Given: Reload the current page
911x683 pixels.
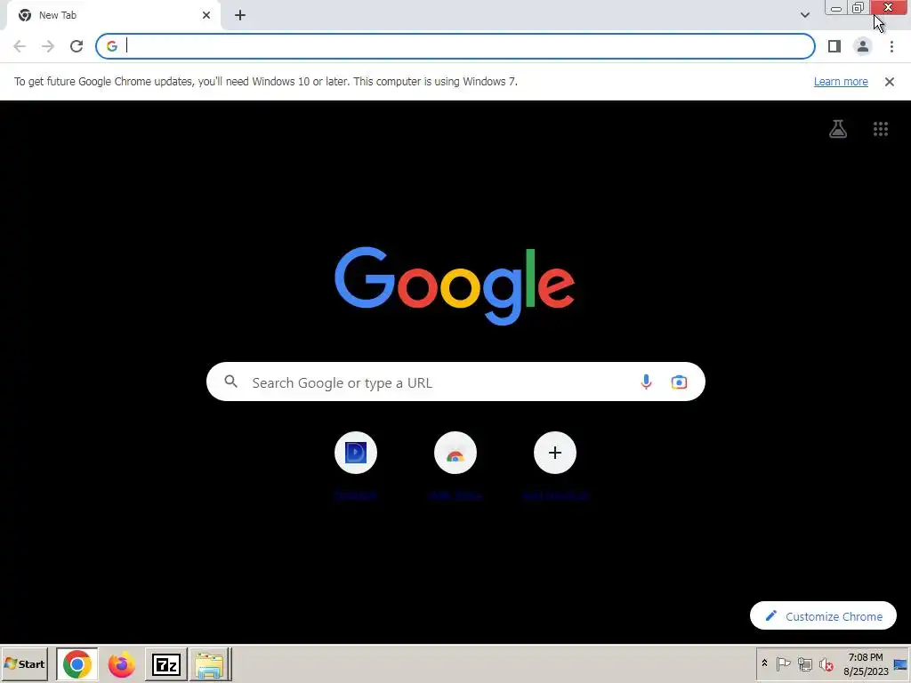Looking at the screenshot, I should [77, 46].
